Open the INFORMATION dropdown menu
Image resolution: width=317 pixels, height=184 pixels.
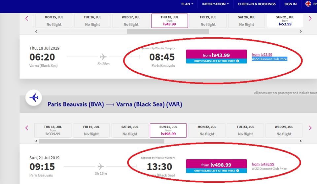pos(215,4)
